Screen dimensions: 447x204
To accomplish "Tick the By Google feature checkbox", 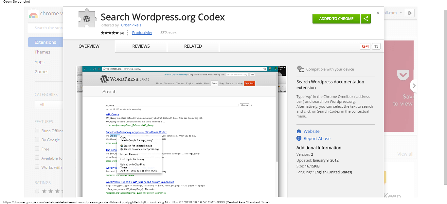I will pos(37,140).
